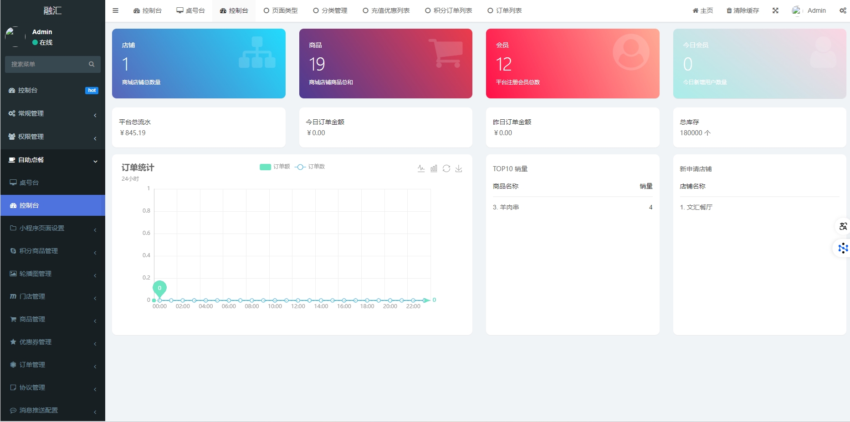Switch to 桌号台 tab

(191, 10)
